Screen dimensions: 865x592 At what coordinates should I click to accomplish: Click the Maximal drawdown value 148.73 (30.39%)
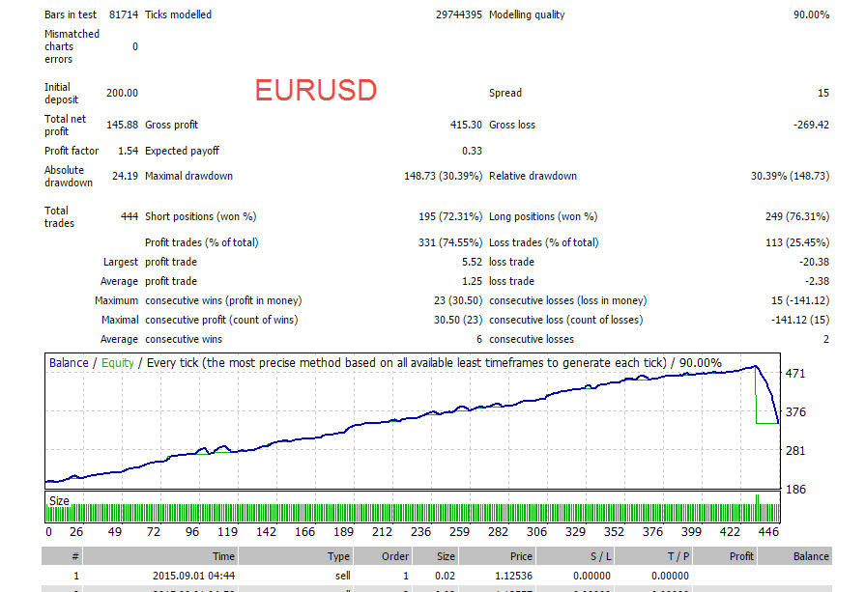(443, 177)
